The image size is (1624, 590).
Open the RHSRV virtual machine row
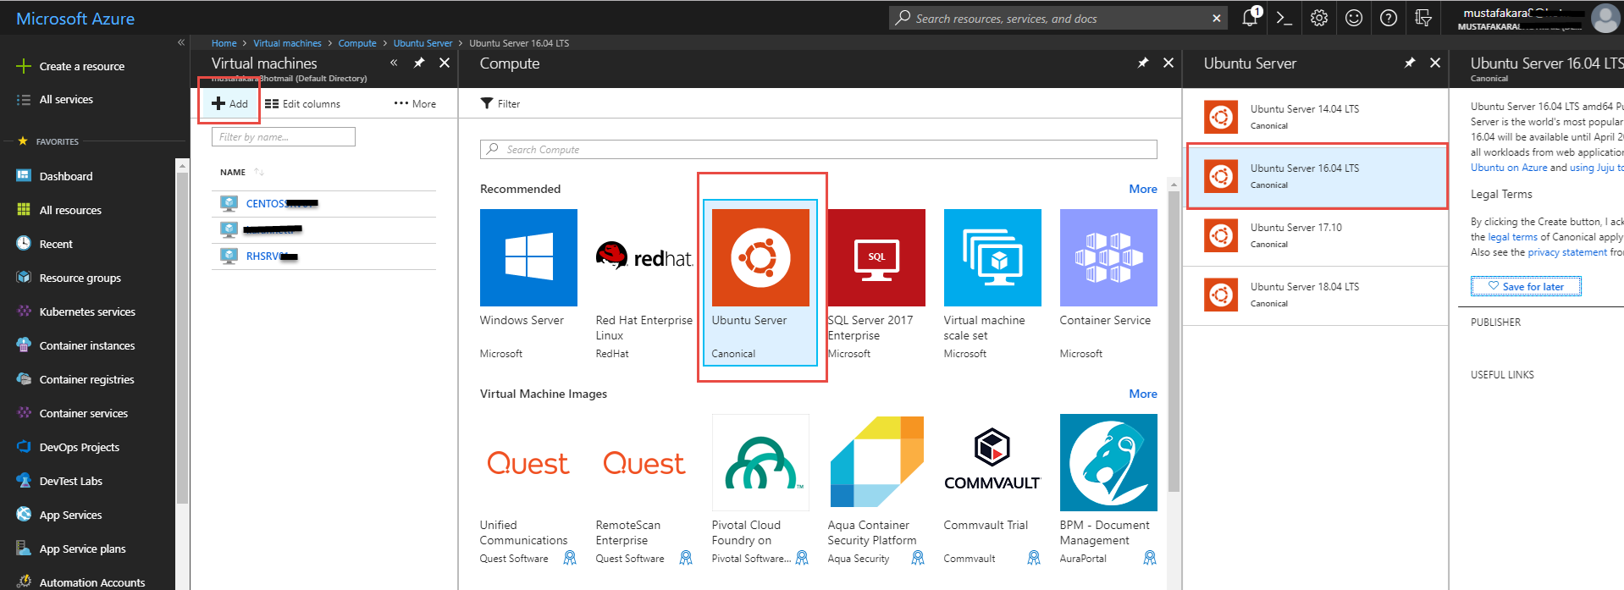tap(323, 256)
